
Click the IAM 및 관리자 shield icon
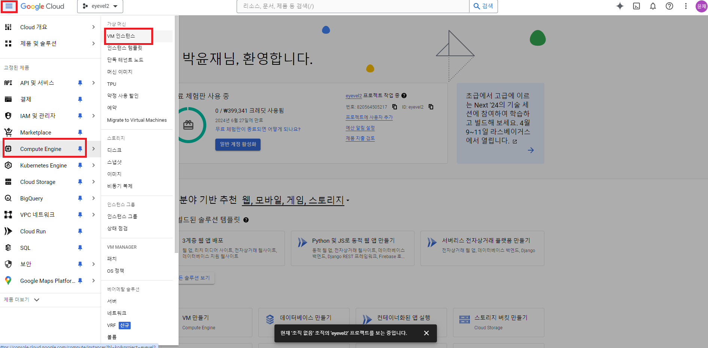[8, 116]
